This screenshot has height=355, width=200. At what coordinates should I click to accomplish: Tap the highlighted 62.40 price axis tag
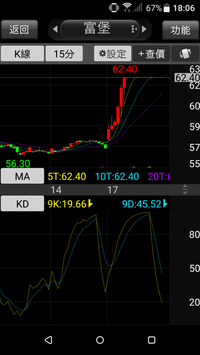click(187, 78)
